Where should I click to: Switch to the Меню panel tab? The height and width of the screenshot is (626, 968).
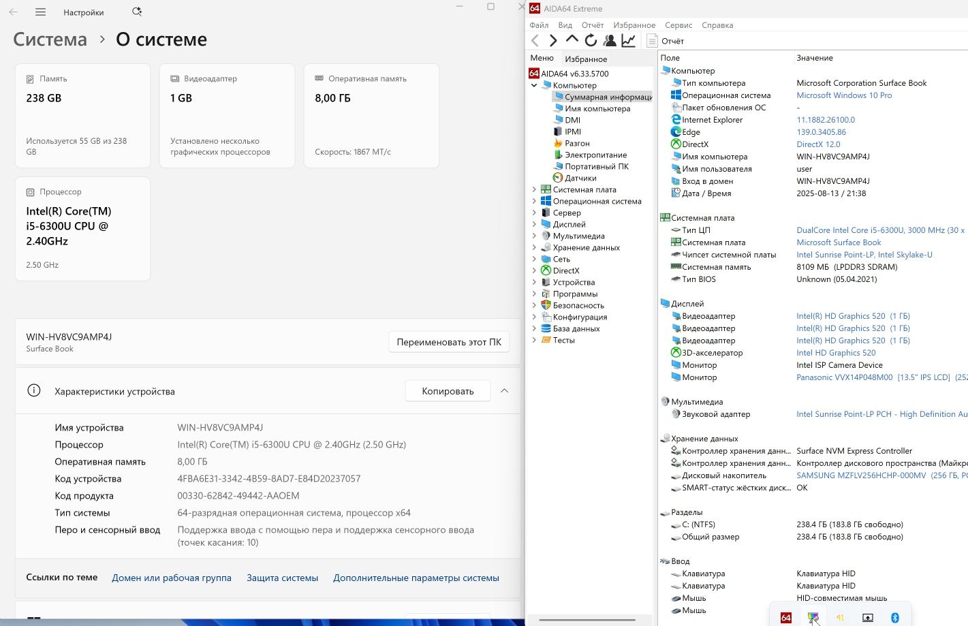pyautogui.click(x=542, y=58)
